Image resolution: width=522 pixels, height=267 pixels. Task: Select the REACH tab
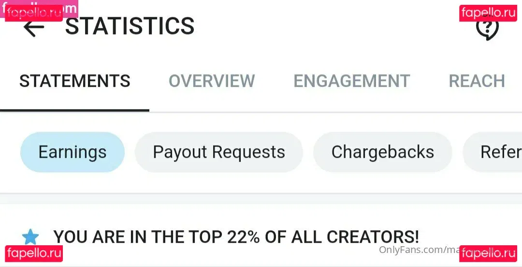tap(477, 81)
